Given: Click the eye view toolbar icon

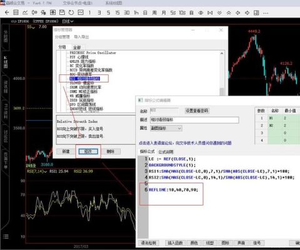Looking at the screenshot, I should coord(201,12).
